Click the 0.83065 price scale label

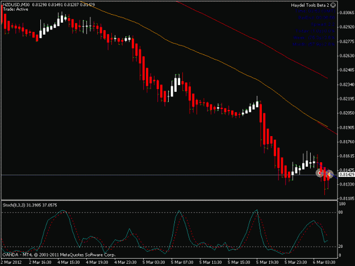(x=346, y=12)
